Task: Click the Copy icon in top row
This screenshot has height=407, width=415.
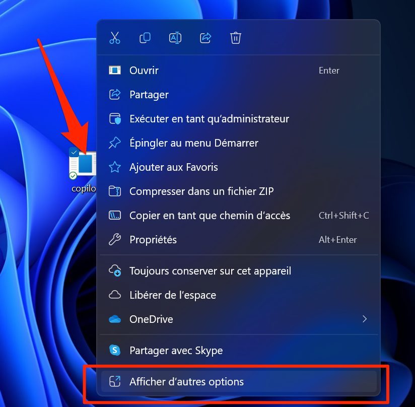Action: (x=145, y=38)
